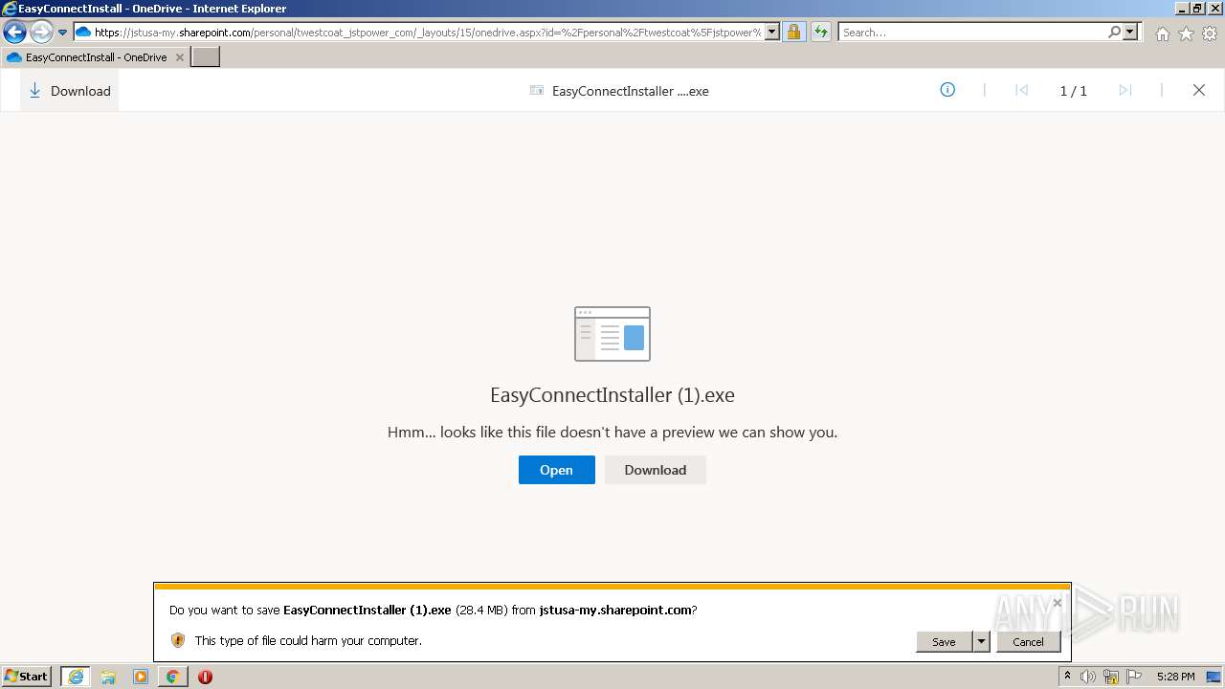The width and height of the screenshot is (1225, 689).
Task: Click Cancel in the download bar
Action: pos(1028,642)
